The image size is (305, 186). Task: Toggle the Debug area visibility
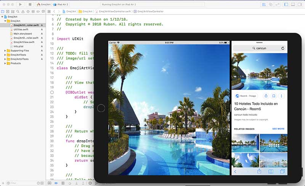[293, 4]
